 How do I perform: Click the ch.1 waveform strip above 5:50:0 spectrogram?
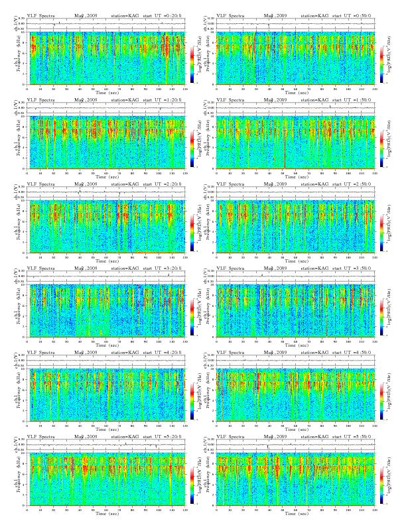coord(295,445)
